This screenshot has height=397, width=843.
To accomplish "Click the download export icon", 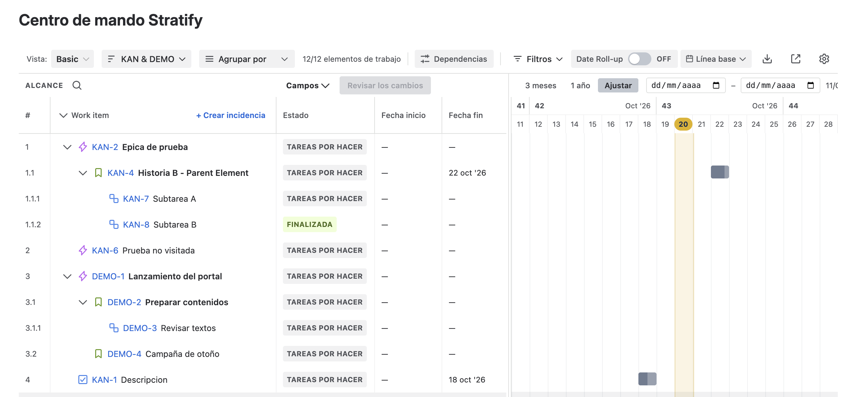I will tap(767, 59).
